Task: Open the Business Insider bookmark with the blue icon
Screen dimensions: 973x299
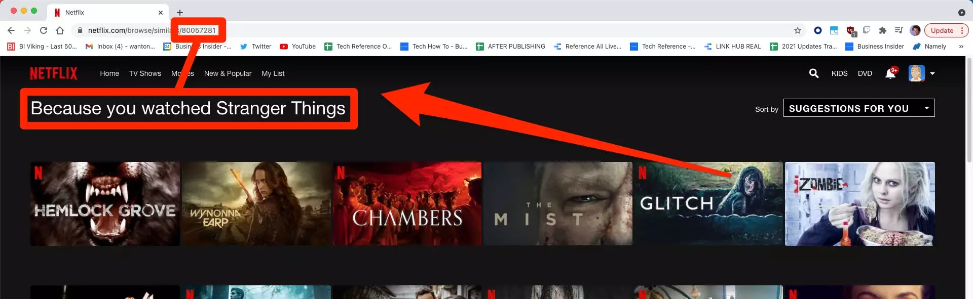Action: [x=875, y=47]
